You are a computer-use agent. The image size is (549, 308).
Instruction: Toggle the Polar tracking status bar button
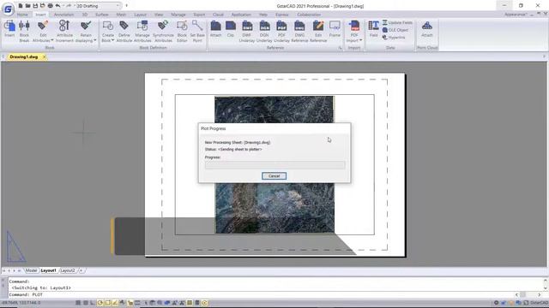(100, 303)
